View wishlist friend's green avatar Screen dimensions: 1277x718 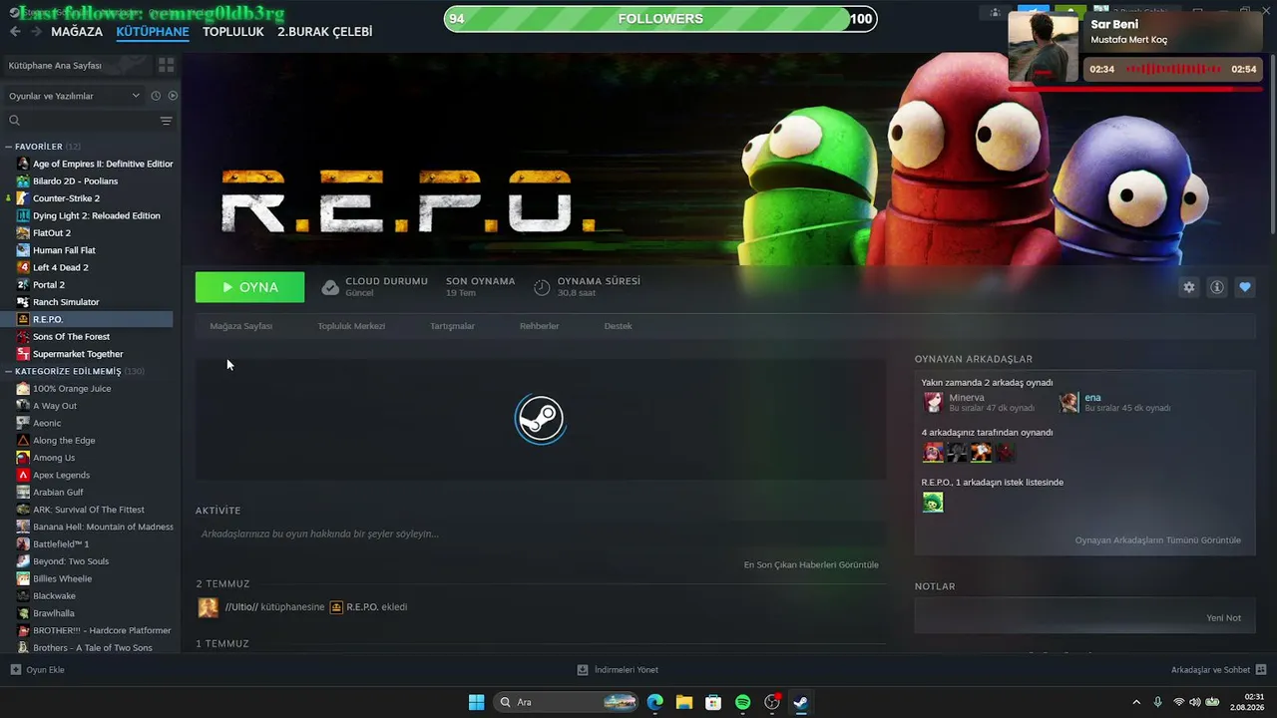click(x=933, y=503)
